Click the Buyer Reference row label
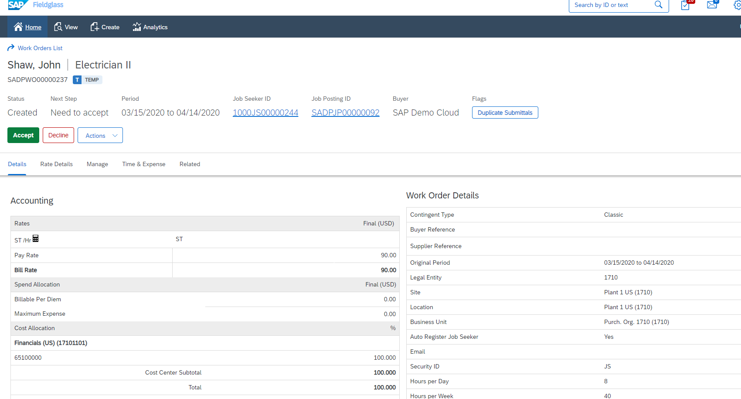The height and width of the screenshot is (399, 741). (x=432, y=229)
